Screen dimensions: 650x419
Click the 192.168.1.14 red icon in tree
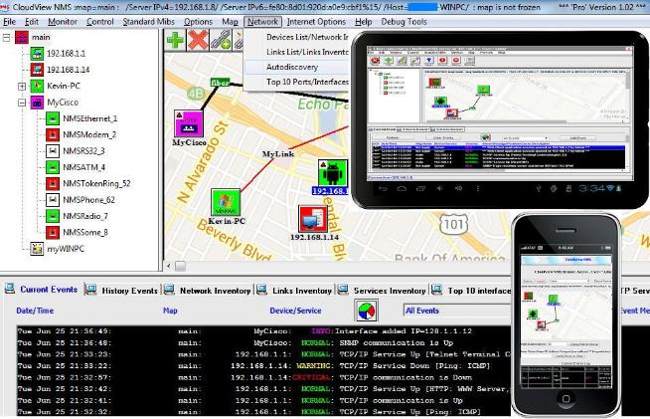click(x=37, y=70)
